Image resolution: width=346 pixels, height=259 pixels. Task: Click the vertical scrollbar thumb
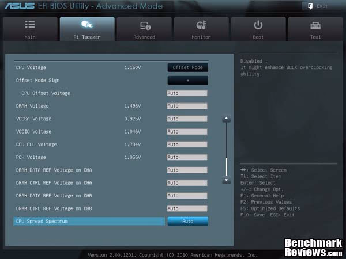(227, 166)
